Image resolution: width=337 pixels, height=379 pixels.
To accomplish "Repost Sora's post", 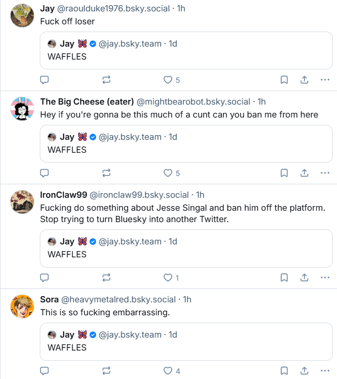I will [x=106, y=371].
